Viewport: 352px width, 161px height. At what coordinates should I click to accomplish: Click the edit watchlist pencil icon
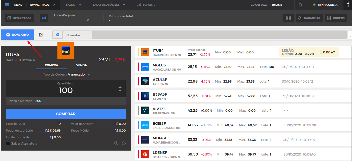(41, 35)
